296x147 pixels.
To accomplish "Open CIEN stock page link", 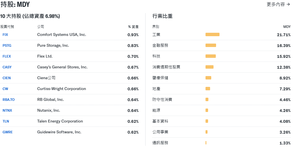I will click(7, 78).
